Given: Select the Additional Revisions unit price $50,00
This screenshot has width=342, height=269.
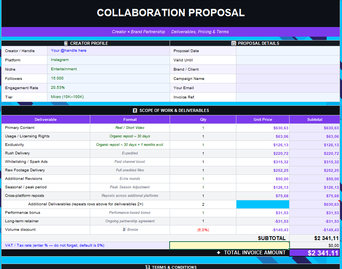Looking at the screenshot, I should 263,179.
